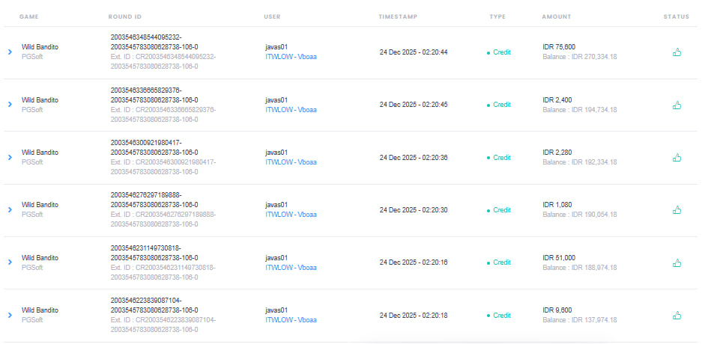Image resolution: width=708 pixels, height=344 pixels.
Task: Expand the row timestamped 02:20:18
Action: (10, 315)
